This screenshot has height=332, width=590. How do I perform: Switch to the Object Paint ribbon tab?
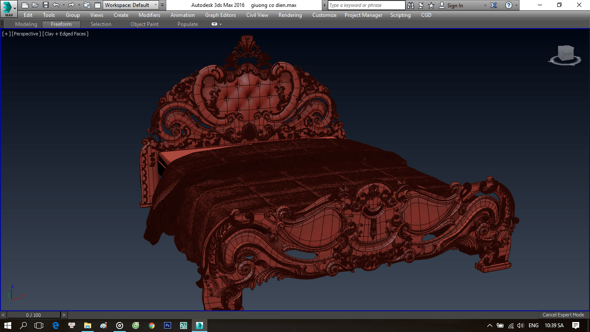click(144, 24)
